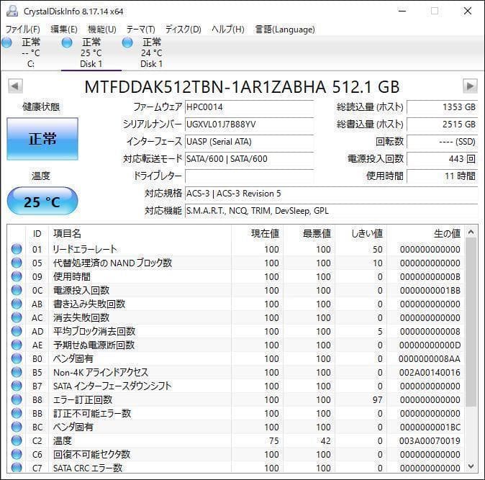The image size is (485, 480).
Task: Click scroll down arrow of SMART list
Action: point(471,466)
